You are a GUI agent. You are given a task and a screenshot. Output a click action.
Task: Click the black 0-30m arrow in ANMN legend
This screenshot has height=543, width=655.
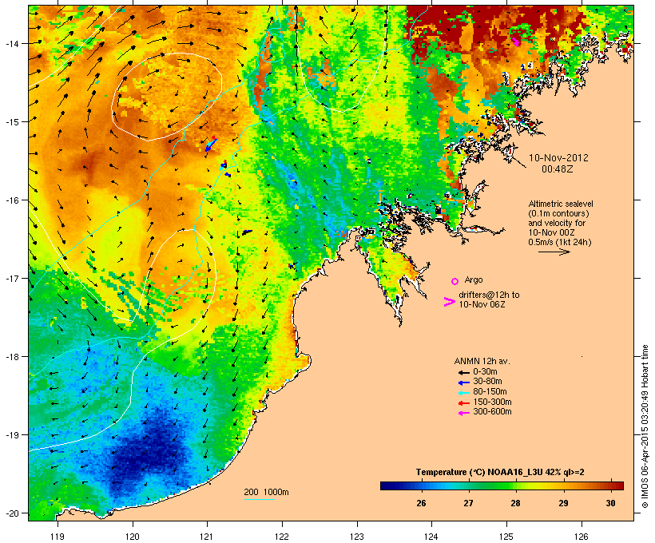(463, 372)
